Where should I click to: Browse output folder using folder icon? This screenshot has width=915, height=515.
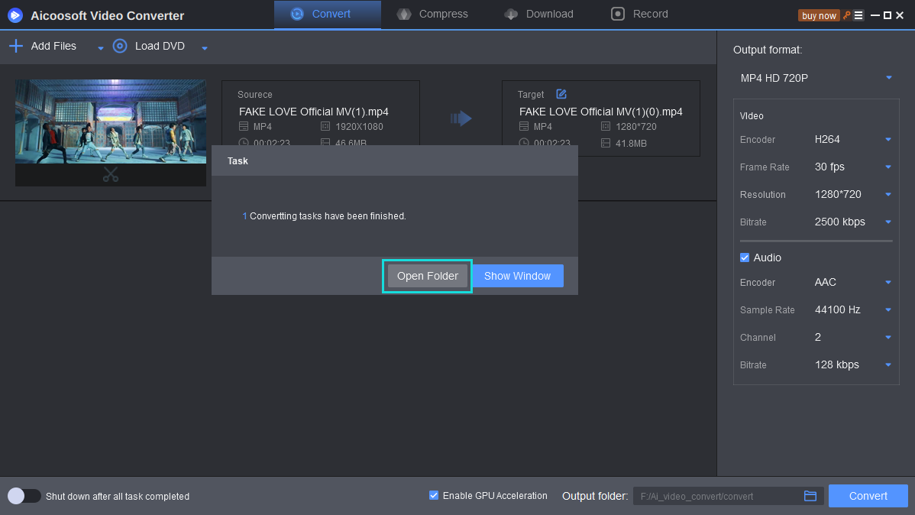(810, 496)
